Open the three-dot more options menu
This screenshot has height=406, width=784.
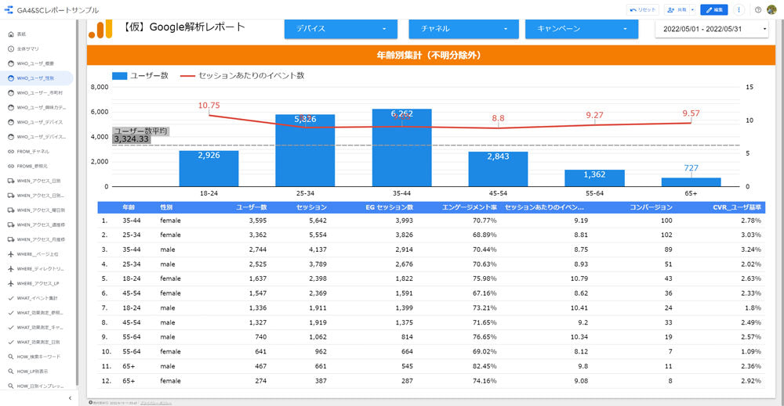pos(739,10)
